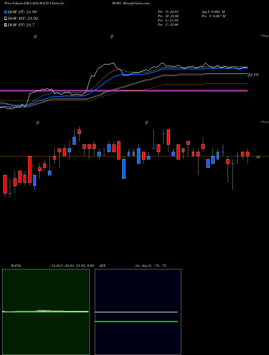This screenshot has height=355, width=269.
Task: Select the 'DOW MT: 21.92' label
Action: [x=23, y=19]
